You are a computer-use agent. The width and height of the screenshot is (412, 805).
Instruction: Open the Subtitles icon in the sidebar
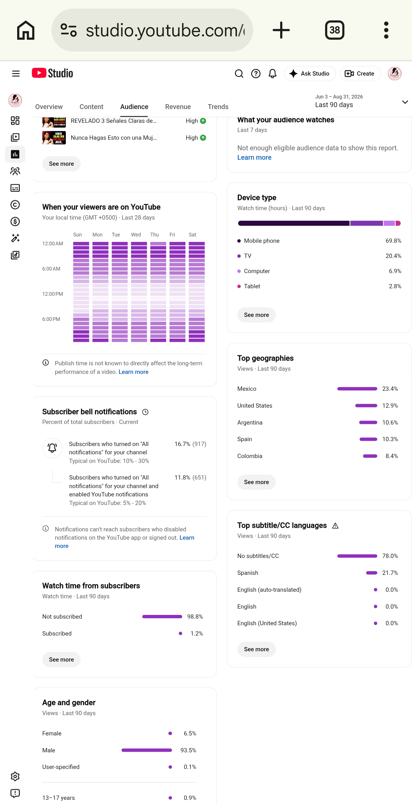(15, 188)
